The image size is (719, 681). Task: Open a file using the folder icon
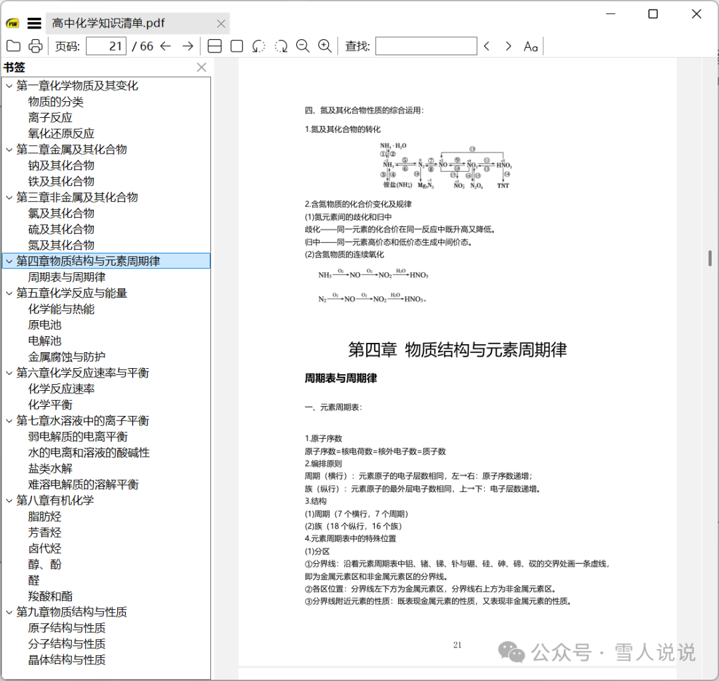tap(15, 46)
